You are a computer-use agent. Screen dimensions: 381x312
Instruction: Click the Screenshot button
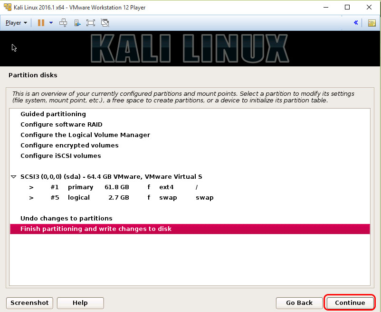coord(29,303)
